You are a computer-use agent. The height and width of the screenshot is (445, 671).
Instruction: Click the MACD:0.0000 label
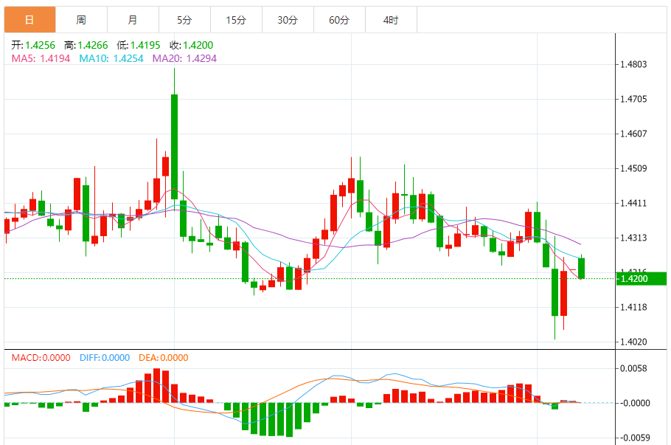point(41,358)
